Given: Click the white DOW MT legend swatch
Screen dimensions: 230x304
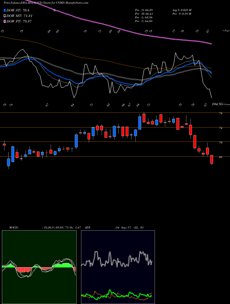Looking at the screenshot, I should pos(5,16).
